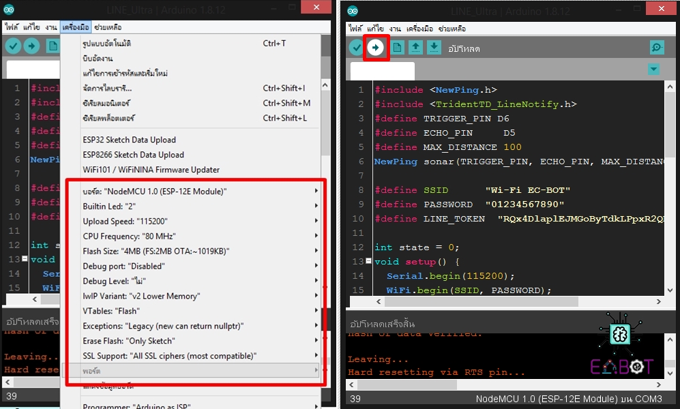Create a new sketch in the right window

tap(397, 47)
